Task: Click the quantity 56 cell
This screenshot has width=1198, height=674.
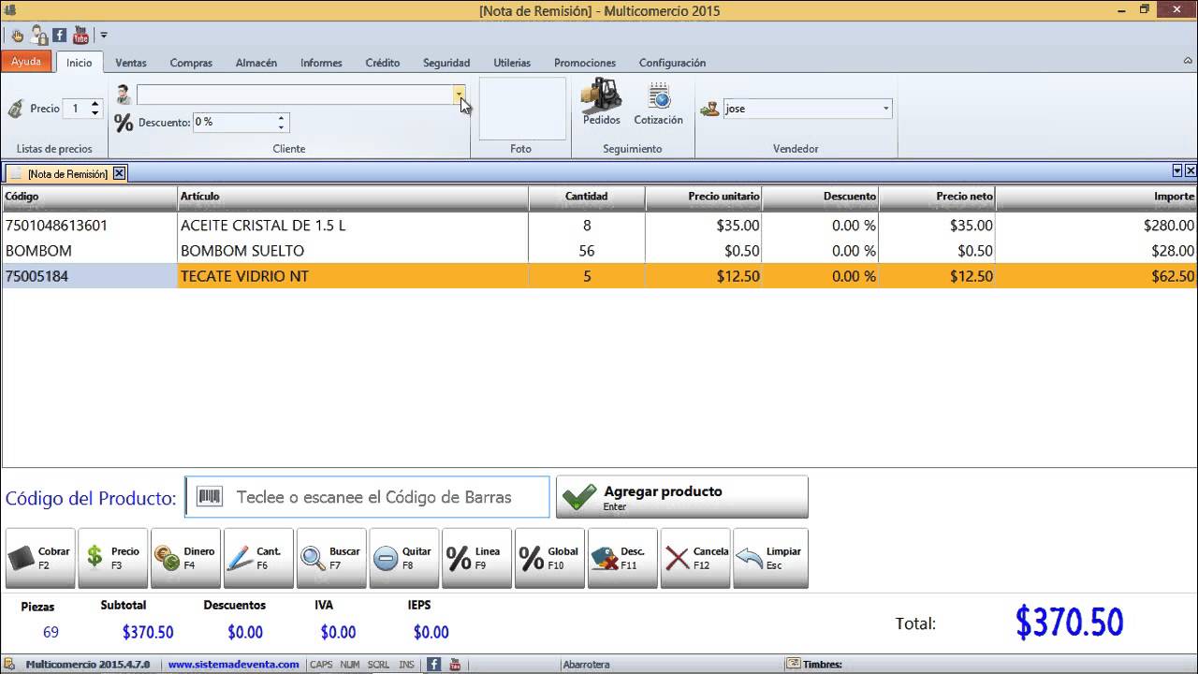Action: click(587, 251)
